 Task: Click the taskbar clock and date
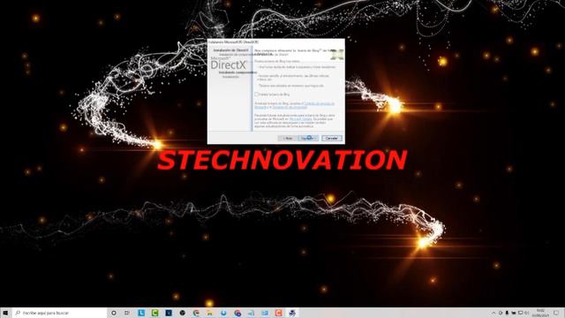540,313
